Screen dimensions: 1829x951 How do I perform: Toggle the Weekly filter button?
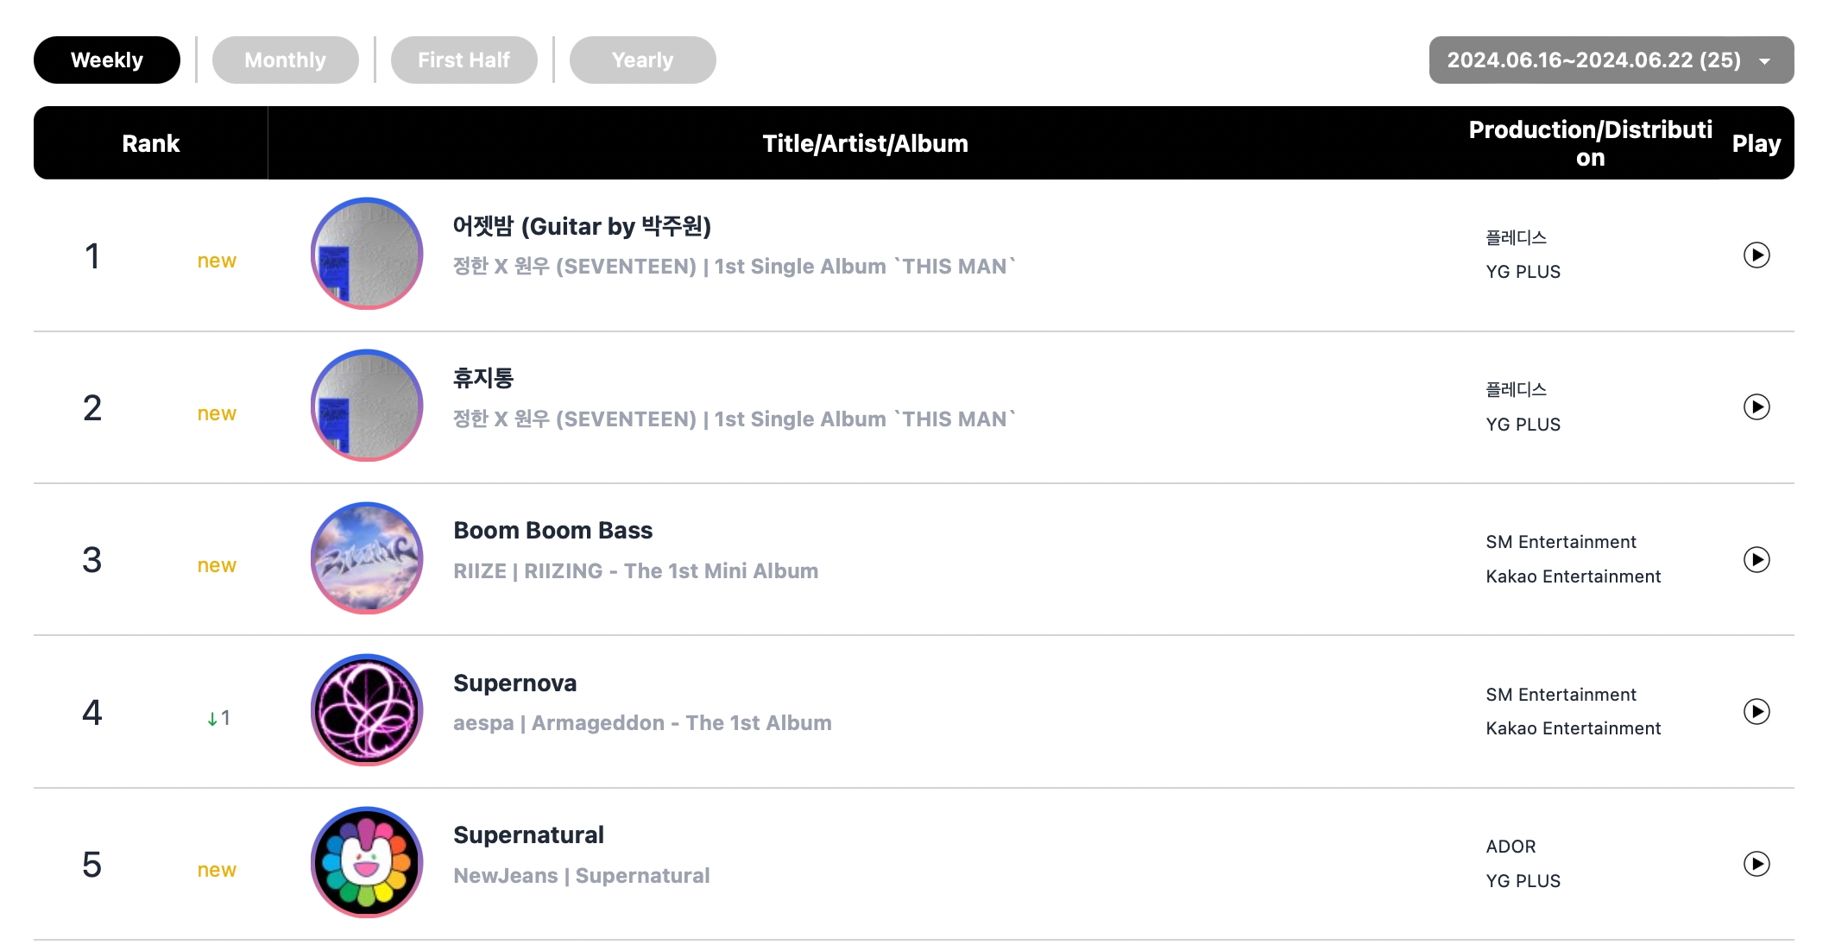pos(106,60)
